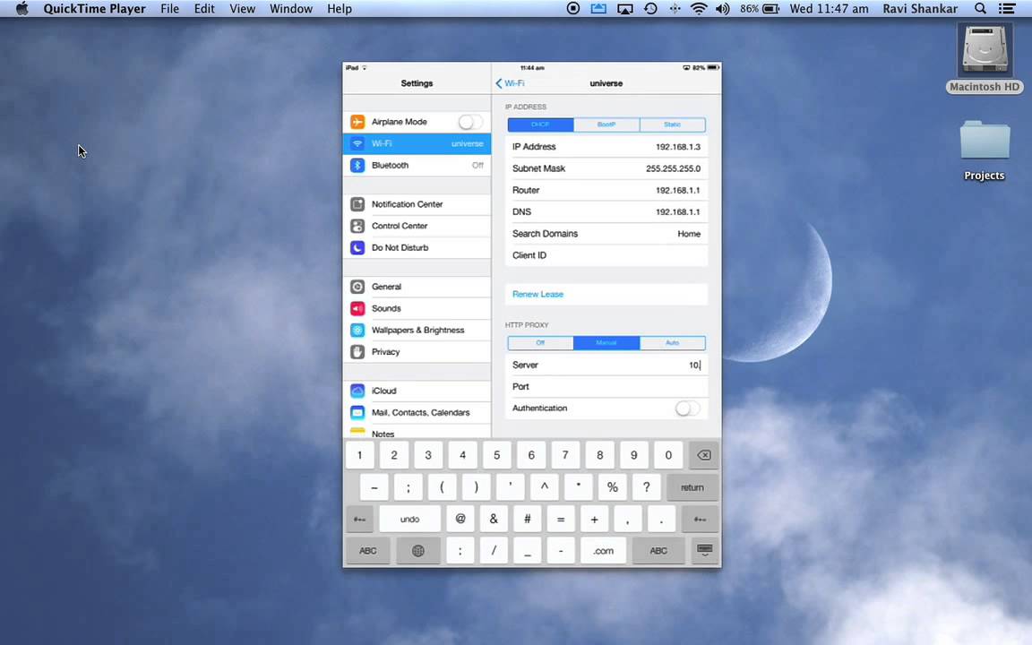Tap the globe keyboard switch key
This screenshot has width=1032, height=645.
pos(418,551)
